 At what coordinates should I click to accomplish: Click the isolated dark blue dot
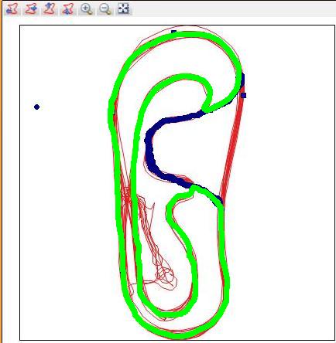click(x=36, y=107)
